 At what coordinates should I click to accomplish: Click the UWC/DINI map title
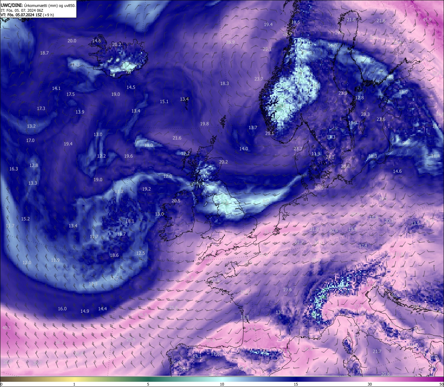pos(38,6)
